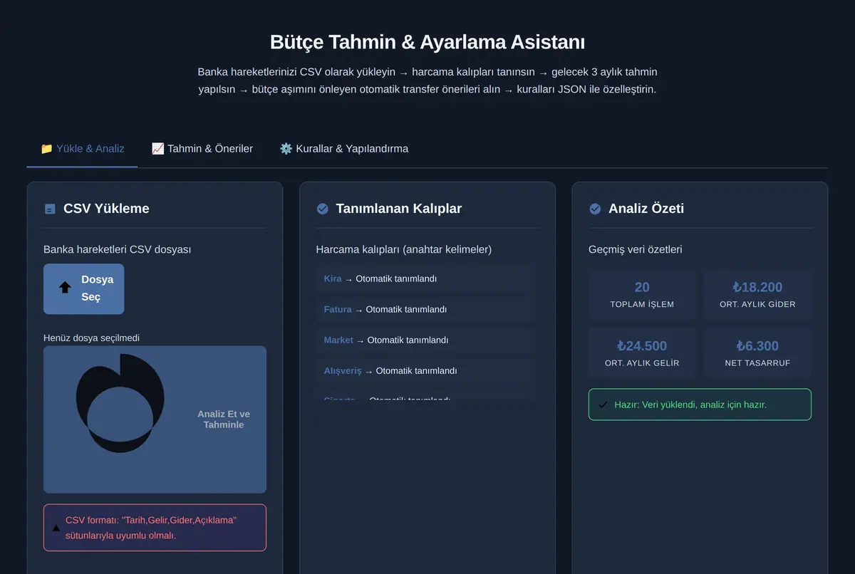
Task: Click the upload arrow icon in Dosya Seç
Action: (x=65, y=288)
